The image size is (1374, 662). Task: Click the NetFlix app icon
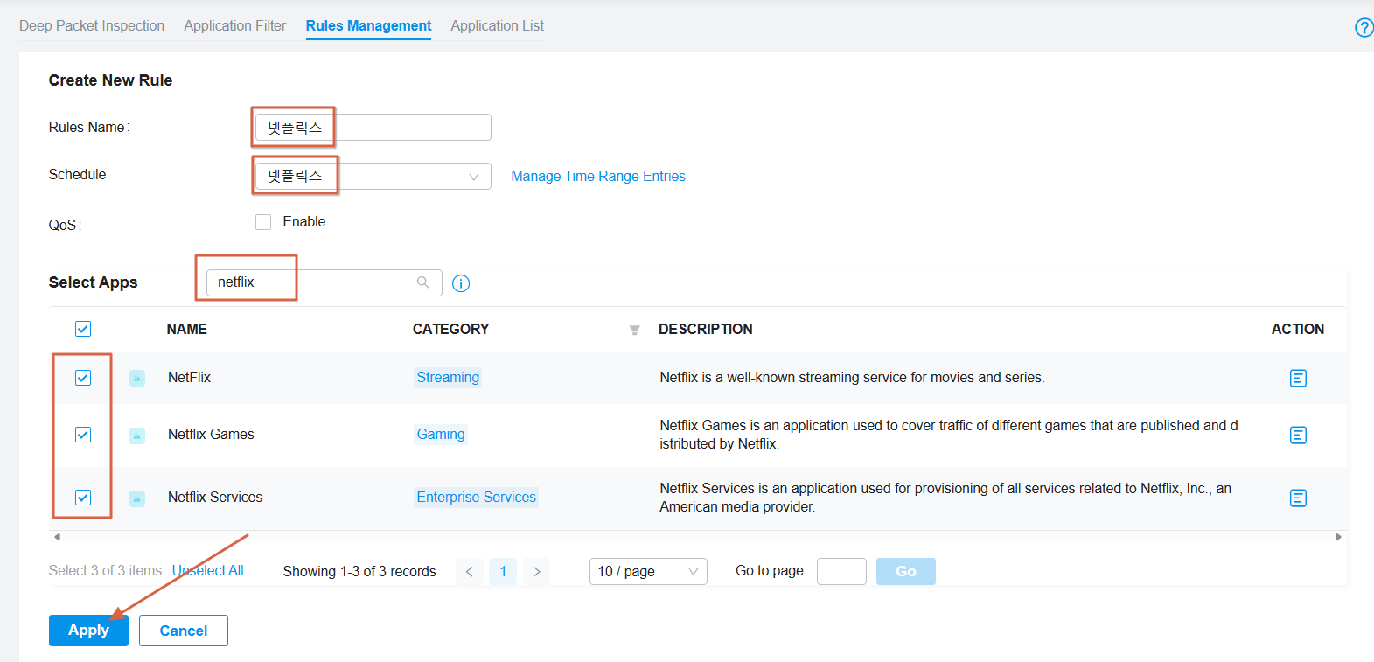[137, 378]
